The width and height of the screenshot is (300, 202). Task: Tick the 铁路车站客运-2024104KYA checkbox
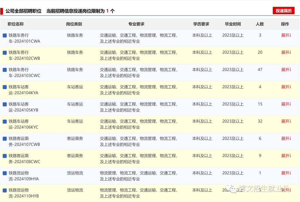tap(5, 87)
